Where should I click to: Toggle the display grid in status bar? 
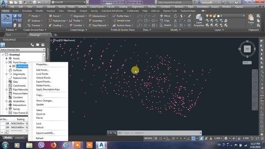pos(156,138)
